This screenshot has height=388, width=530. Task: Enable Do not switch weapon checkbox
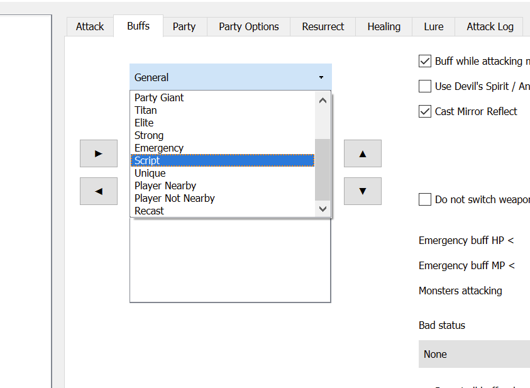(425, 199)
